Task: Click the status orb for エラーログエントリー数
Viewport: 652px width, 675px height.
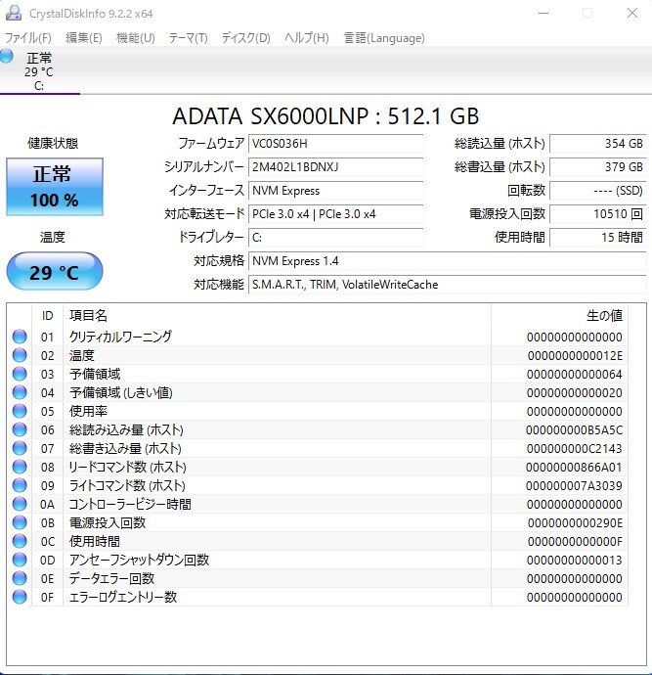Action: tap(20, 597)
